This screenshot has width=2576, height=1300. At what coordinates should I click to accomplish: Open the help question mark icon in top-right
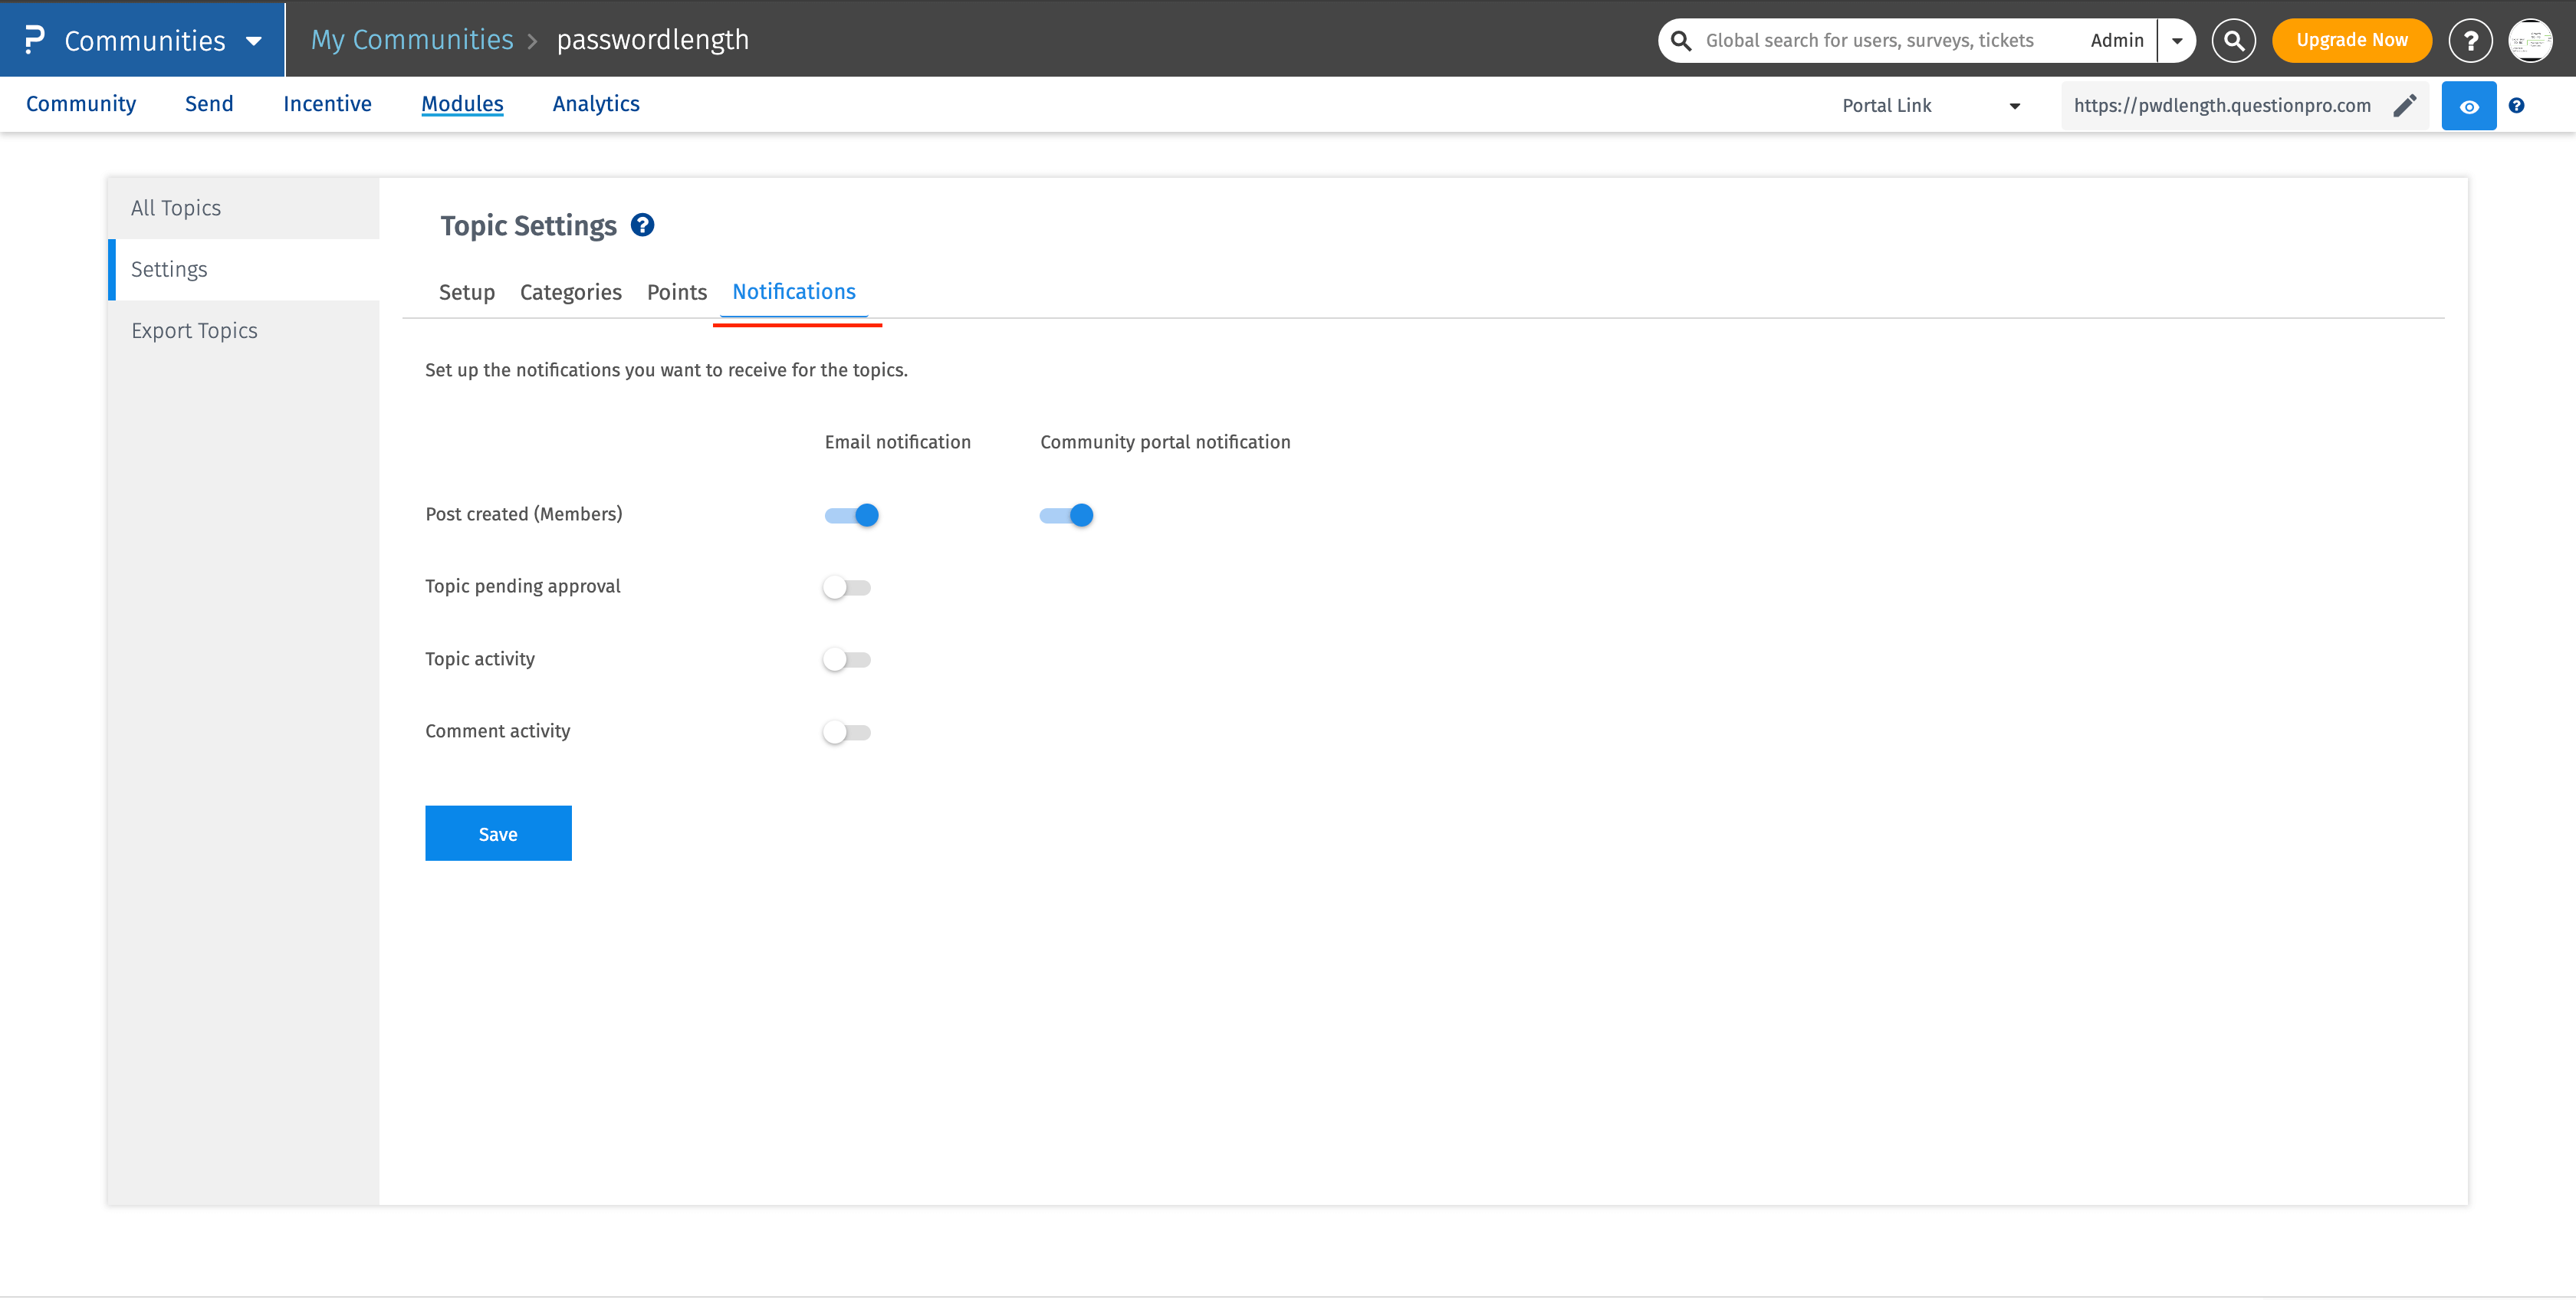(2470, 40)
